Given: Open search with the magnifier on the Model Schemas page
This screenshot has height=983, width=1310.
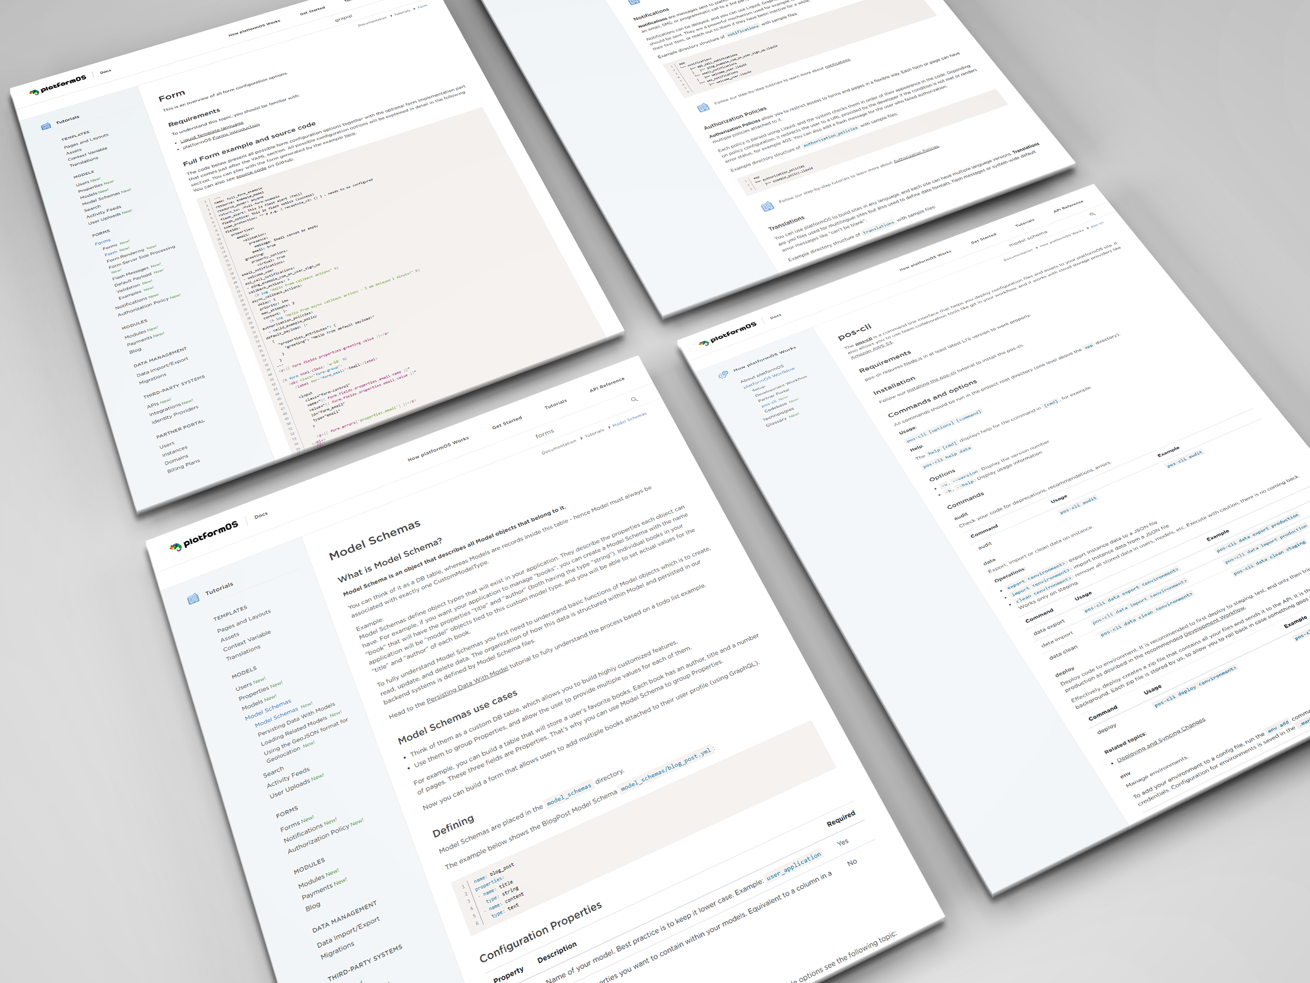Looking at the screenshot, I should click(634, 399).
